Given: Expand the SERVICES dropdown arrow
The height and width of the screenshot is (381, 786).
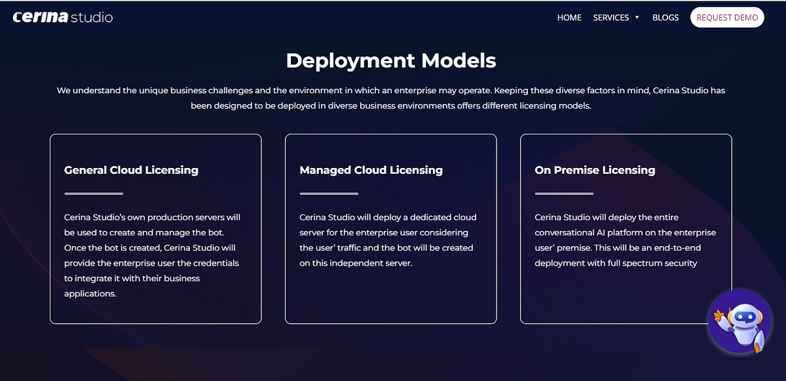Looking at the screenshot, I should coord(637,18).
